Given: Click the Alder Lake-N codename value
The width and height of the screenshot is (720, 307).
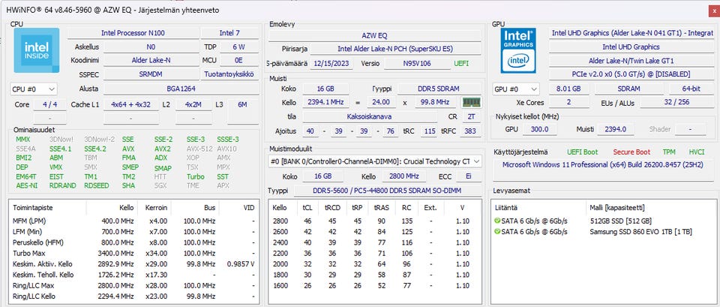Looking at the screenshot, I should tap(151, 60).
